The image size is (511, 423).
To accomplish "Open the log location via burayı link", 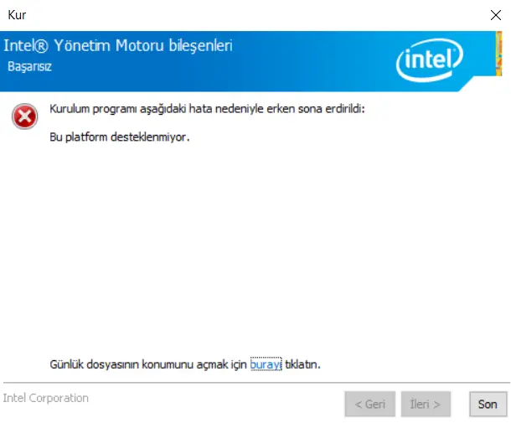I will pos(266,364).
